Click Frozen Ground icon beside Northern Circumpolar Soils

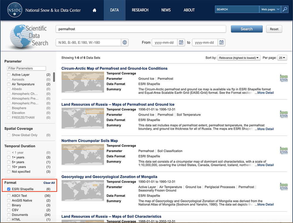[284, 150]
